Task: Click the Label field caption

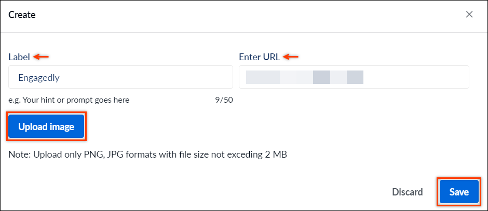Action: pos(19,57)
